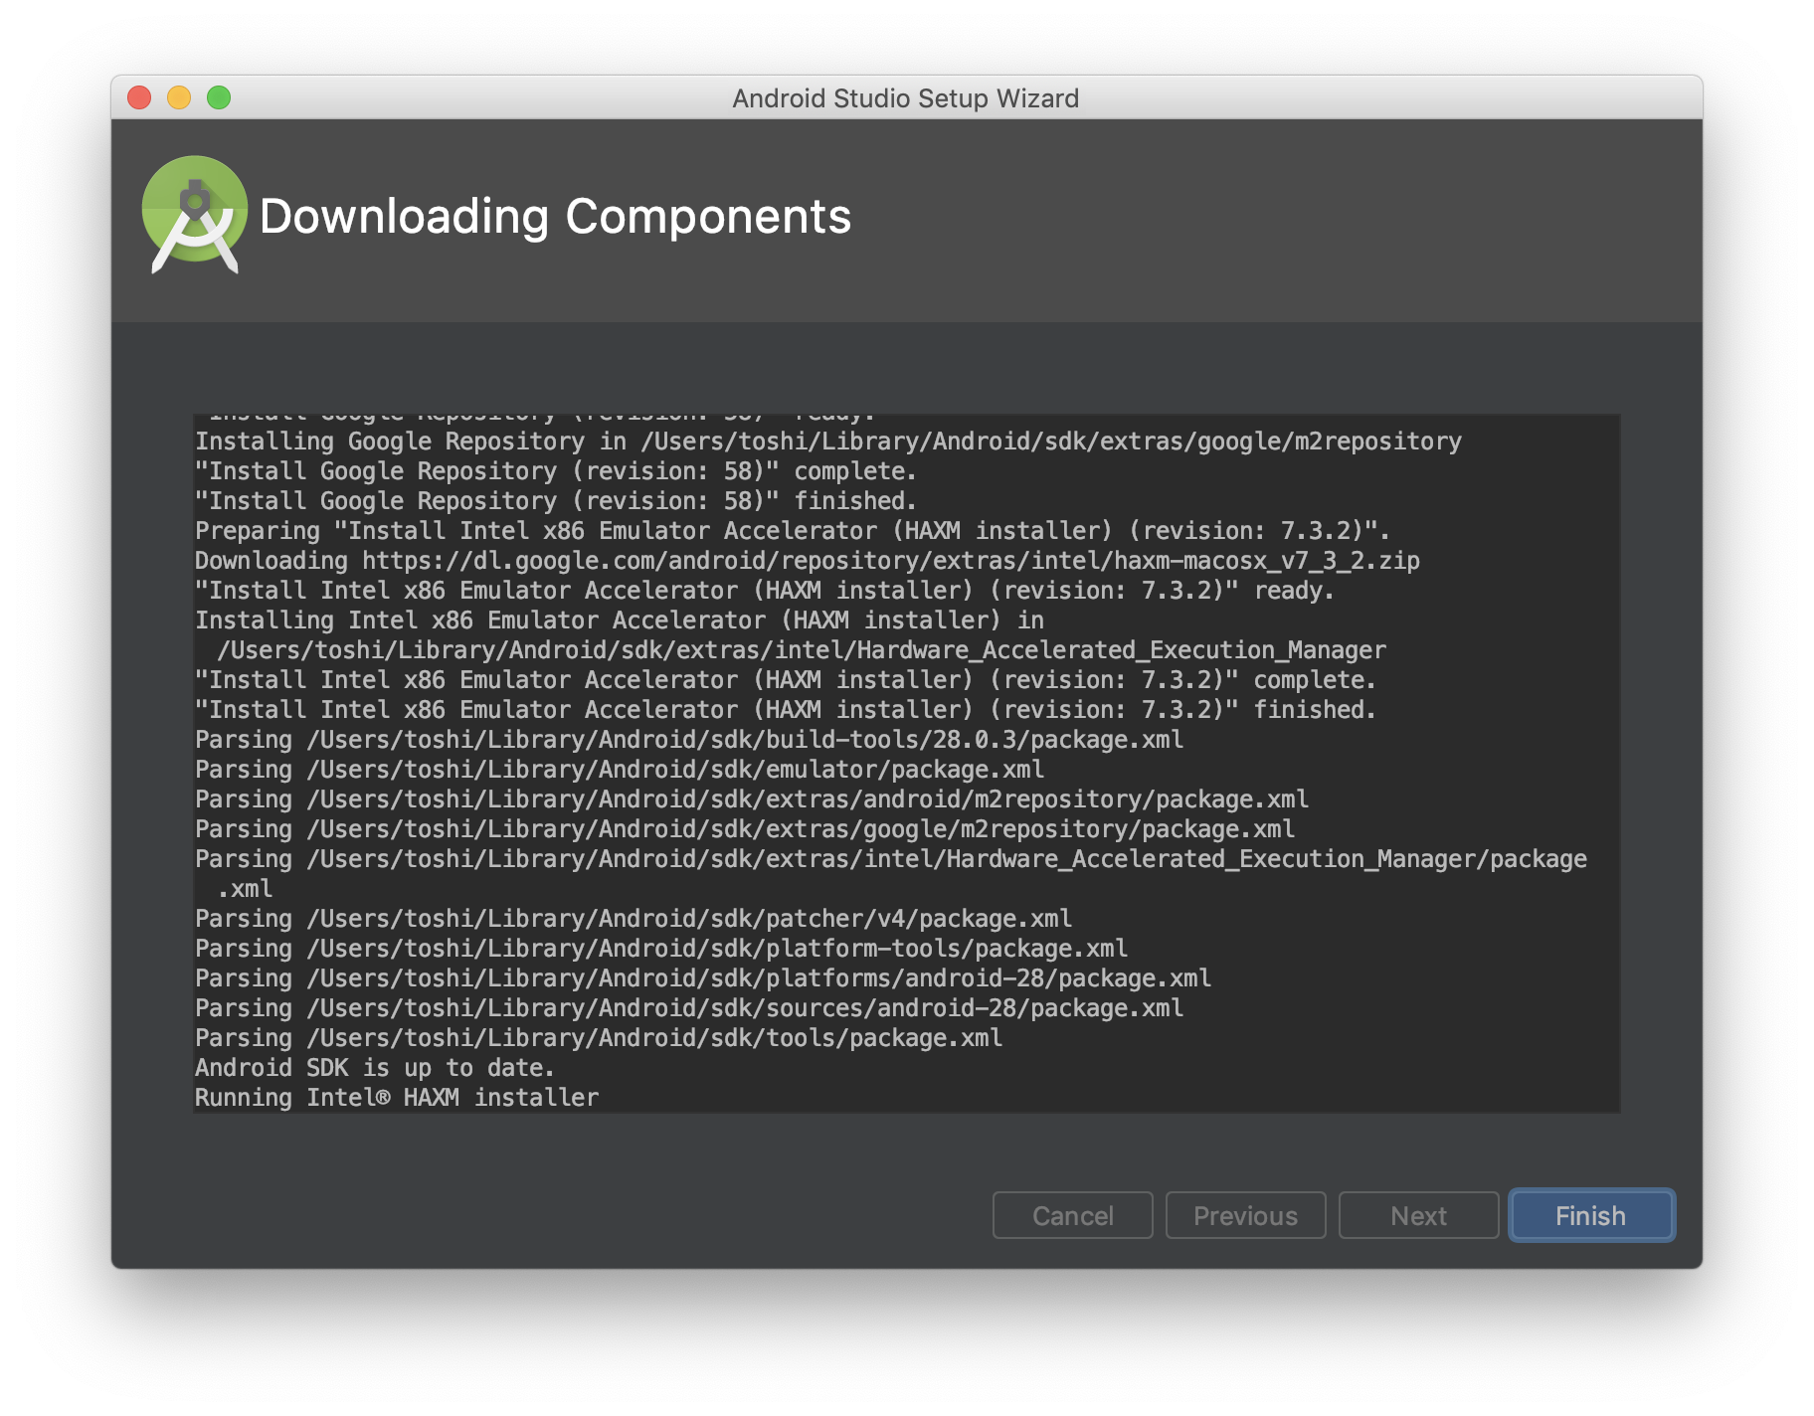
Task: Click the HAXM installer 'complete.' log line
Action: click(786, 680)
